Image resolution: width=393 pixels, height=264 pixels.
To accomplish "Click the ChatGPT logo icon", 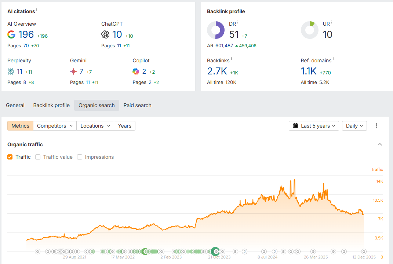I will (105, 34).
